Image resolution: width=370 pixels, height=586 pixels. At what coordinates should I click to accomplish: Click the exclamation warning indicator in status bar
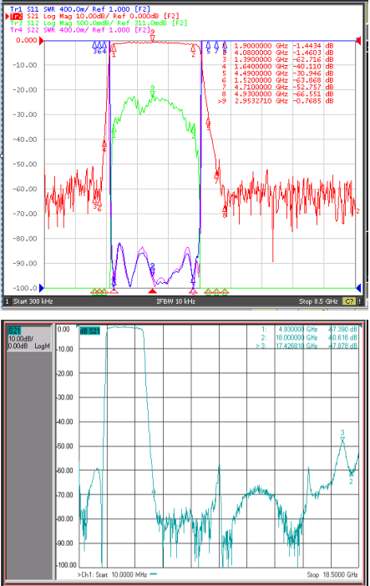(x=359, y=301)
